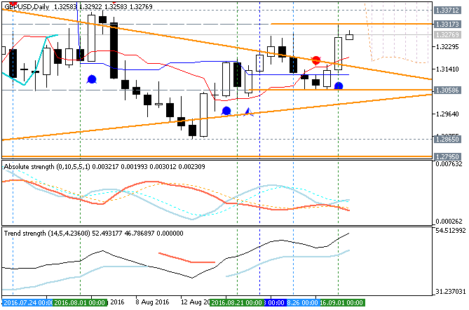The height and width of the screenshot is (310, 469).
Task: Select the 16.09.01 00:00 date marker
Action: click(342, 302)
